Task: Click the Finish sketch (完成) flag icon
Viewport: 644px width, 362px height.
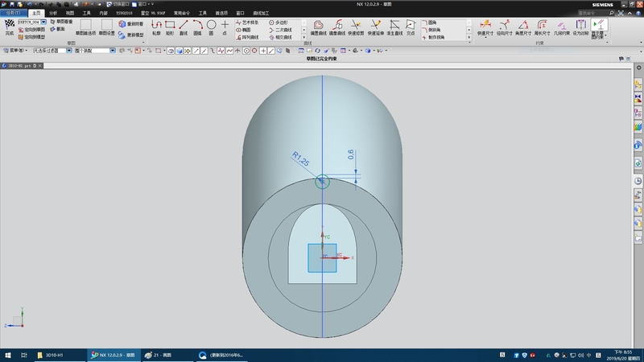Action: tap(9, 26)
